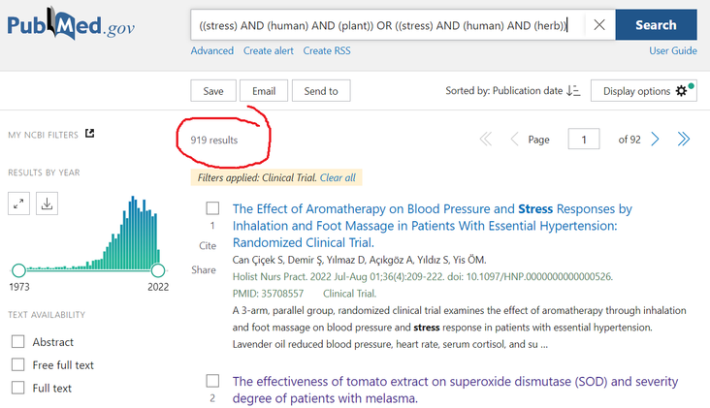This screenshot has width=710, height=408.
Task: Click the page number input field
Action: [584, 140]
